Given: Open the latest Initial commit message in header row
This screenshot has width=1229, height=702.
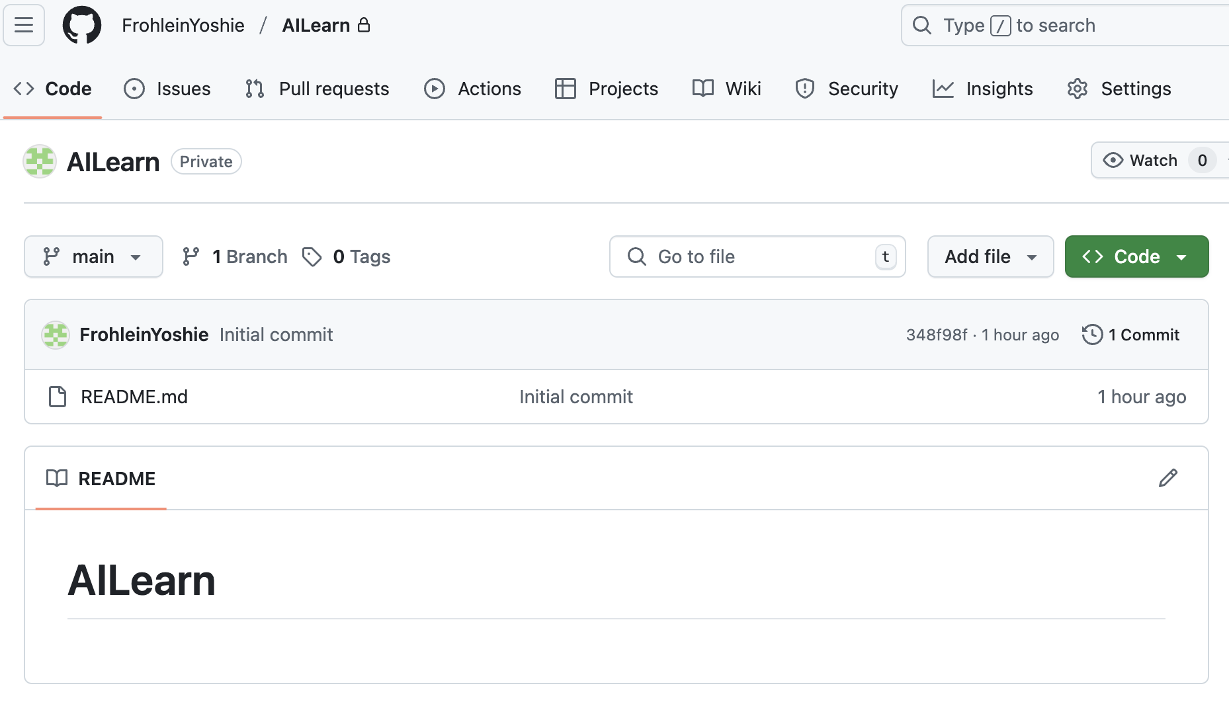Looking at the screenshot, I should point(276,334).
